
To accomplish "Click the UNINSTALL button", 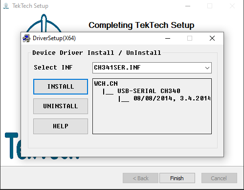I will coord(61,106).
